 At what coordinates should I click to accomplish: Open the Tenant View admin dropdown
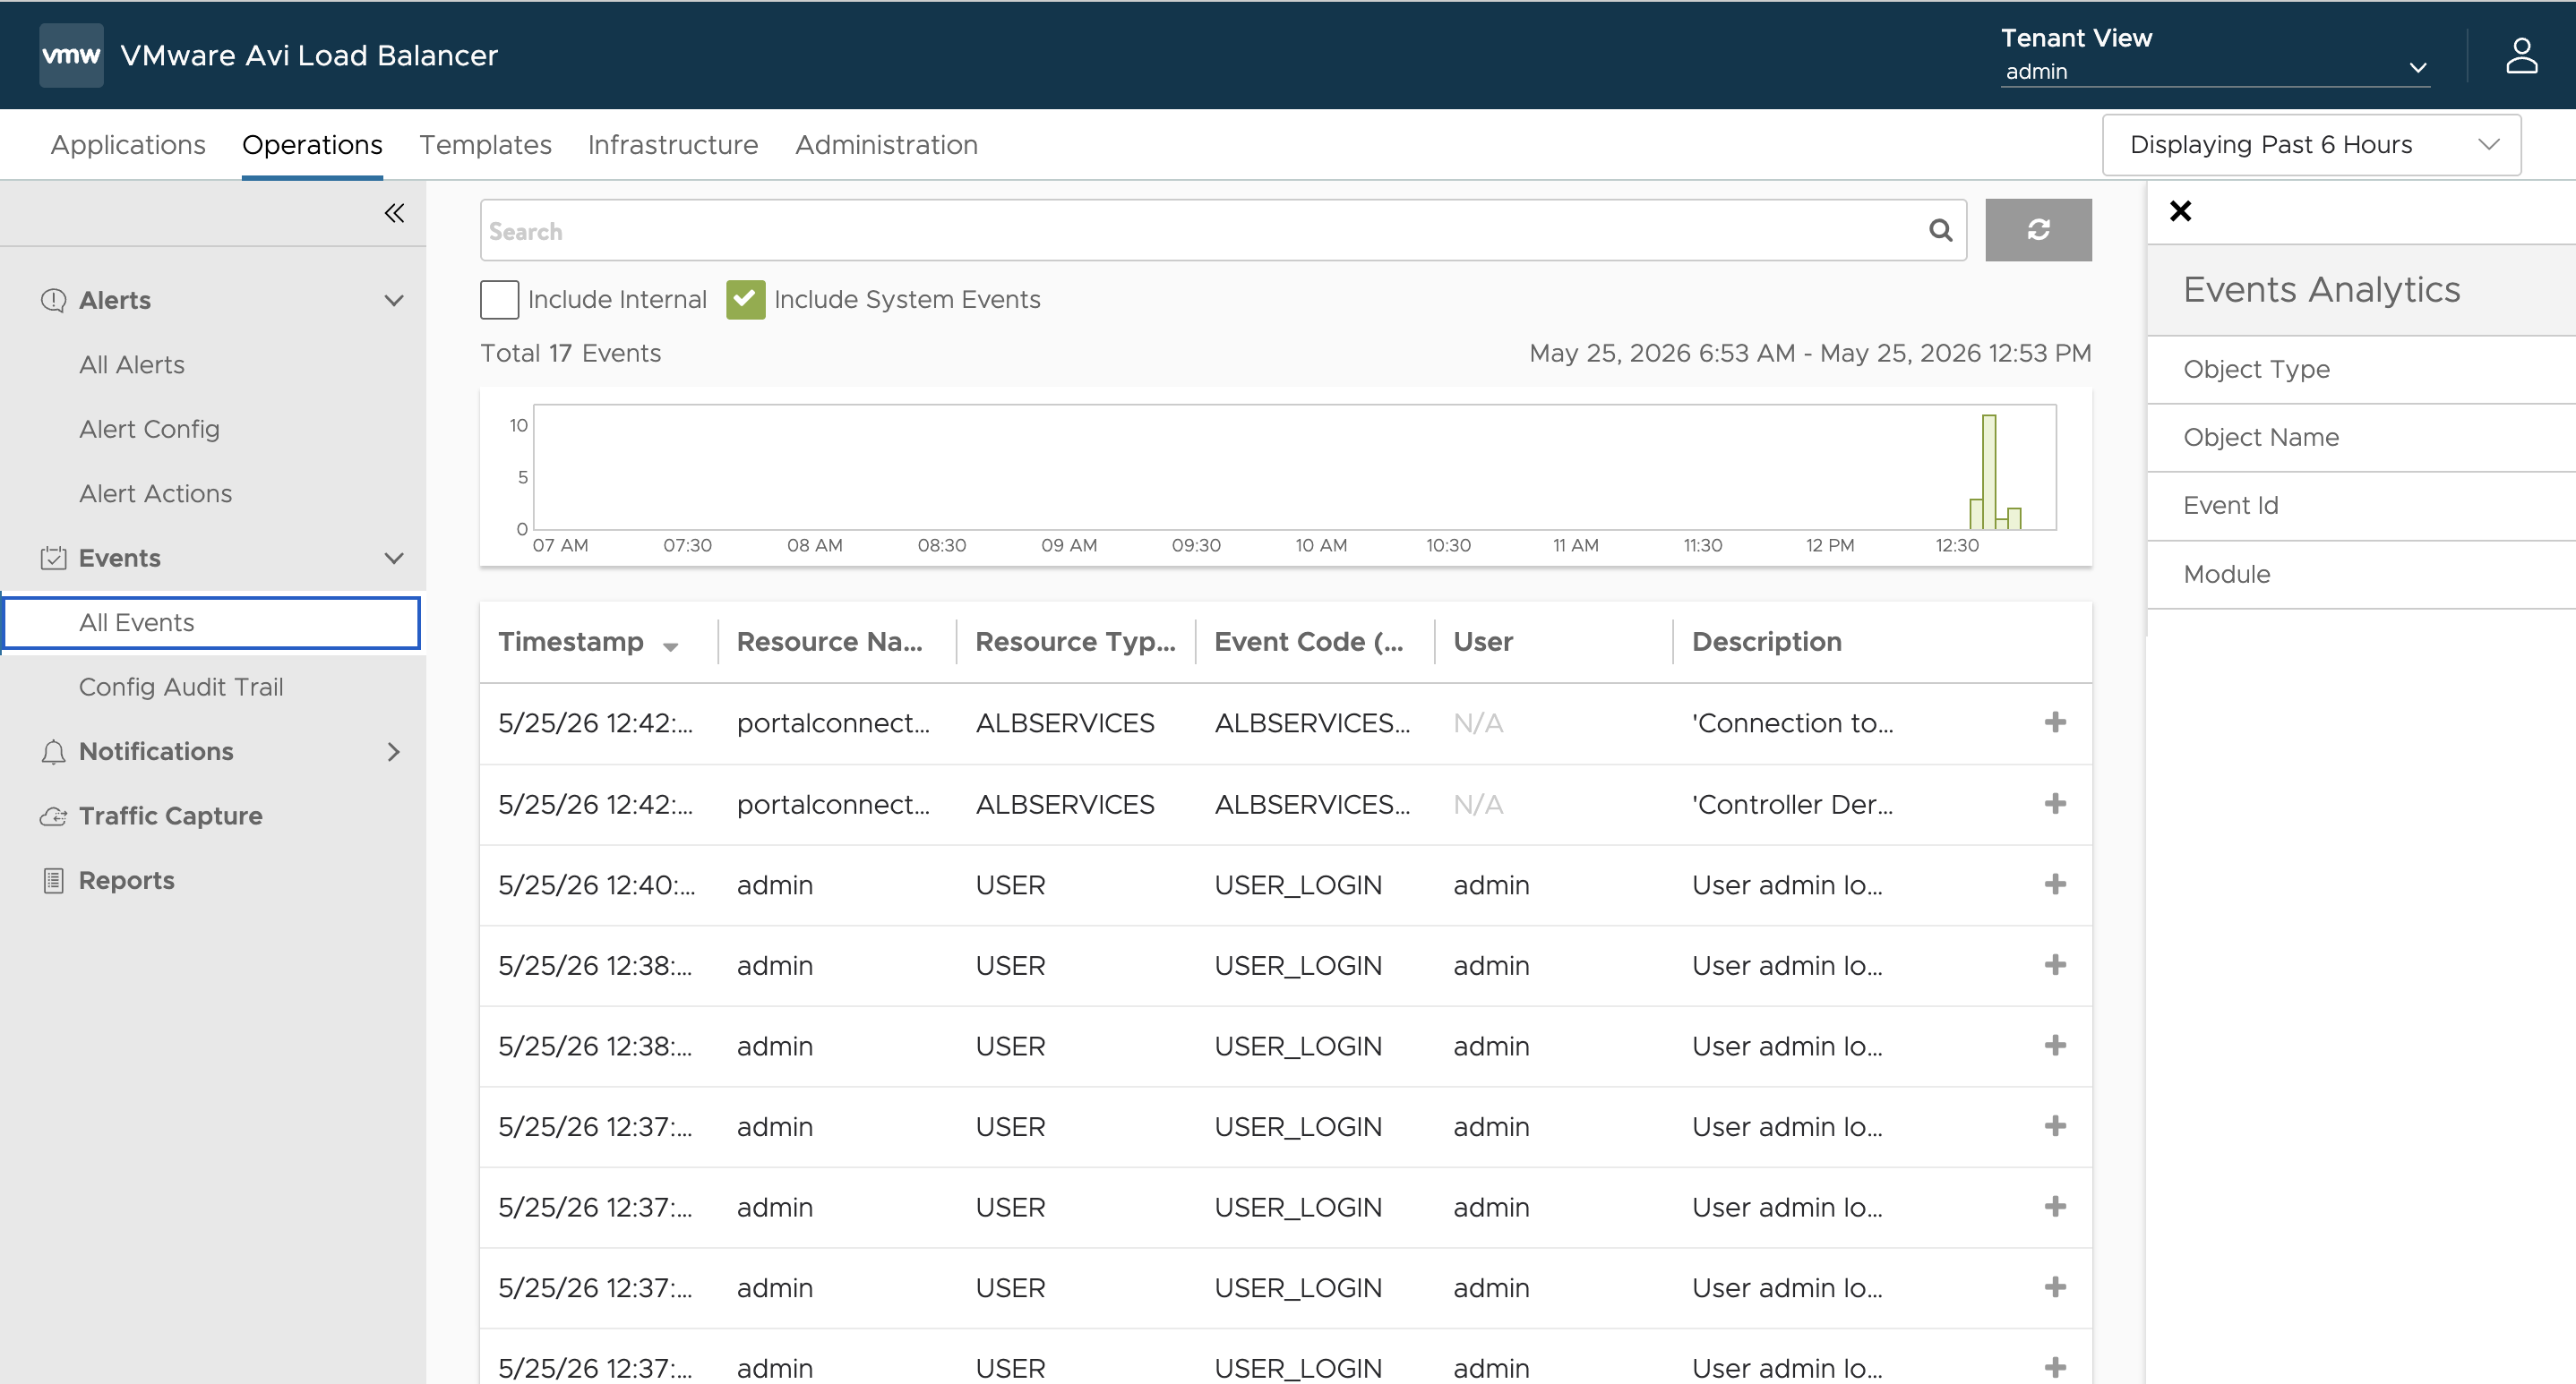2214,71
